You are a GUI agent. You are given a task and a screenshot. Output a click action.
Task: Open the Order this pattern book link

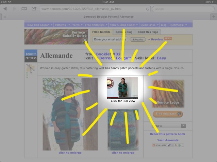pyautogui.click(x=167, y=134)
